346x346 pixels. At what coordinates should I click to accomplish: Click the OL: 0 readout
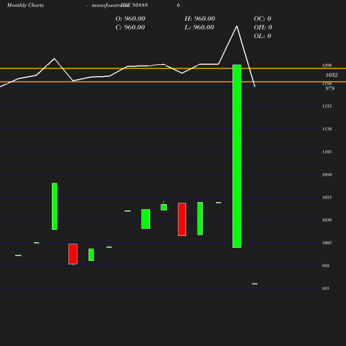[262, 36]
